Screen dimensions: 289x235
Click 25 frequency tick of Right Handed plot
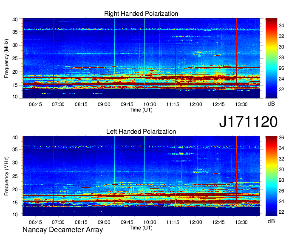15,58
